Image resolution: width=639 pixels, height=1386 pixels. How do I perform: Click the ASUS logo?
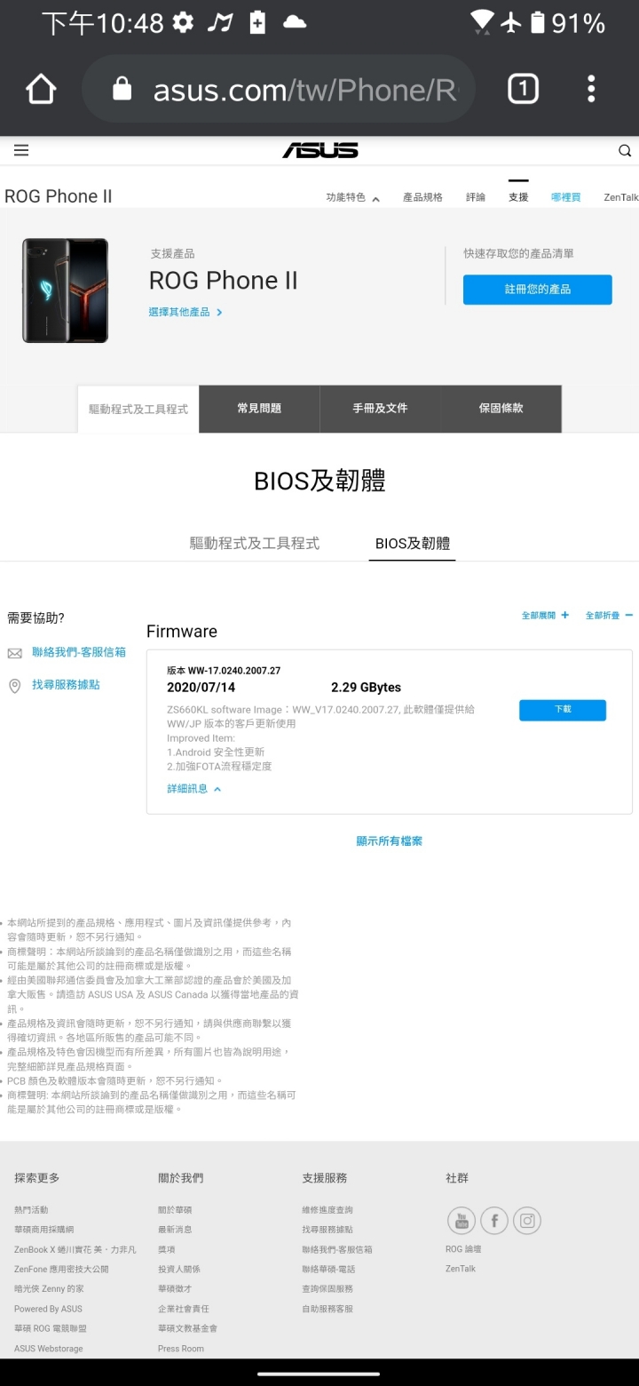click(320, 150)
